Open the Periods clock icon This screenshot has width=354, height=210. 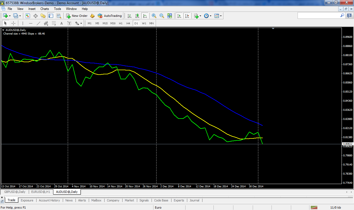click(206, 16)
